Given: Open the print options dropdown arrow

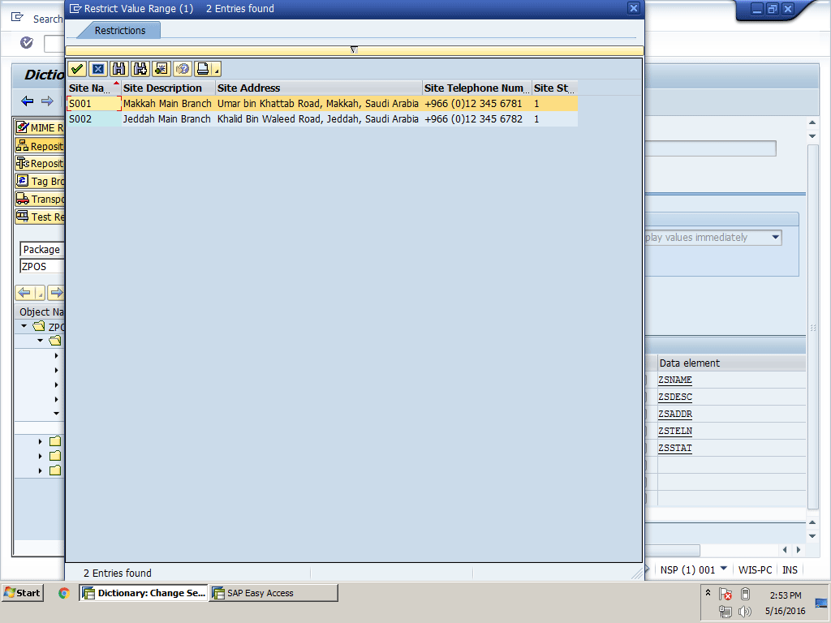Looking at the screenshot, I should tap(217, 70).
